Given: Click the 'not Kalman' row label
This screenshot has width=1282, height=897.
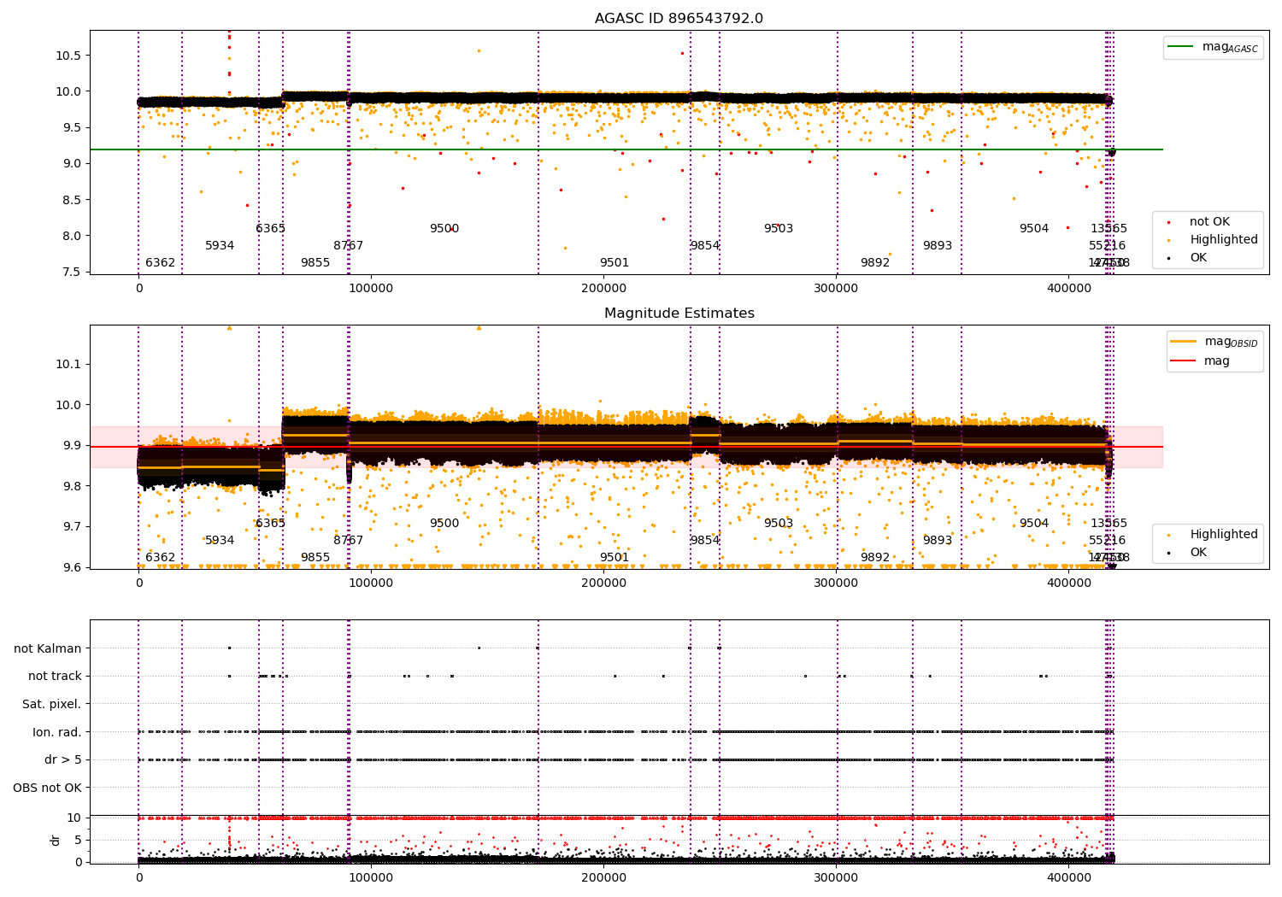Looking at the screenshot, I should (x=48, y=648).
